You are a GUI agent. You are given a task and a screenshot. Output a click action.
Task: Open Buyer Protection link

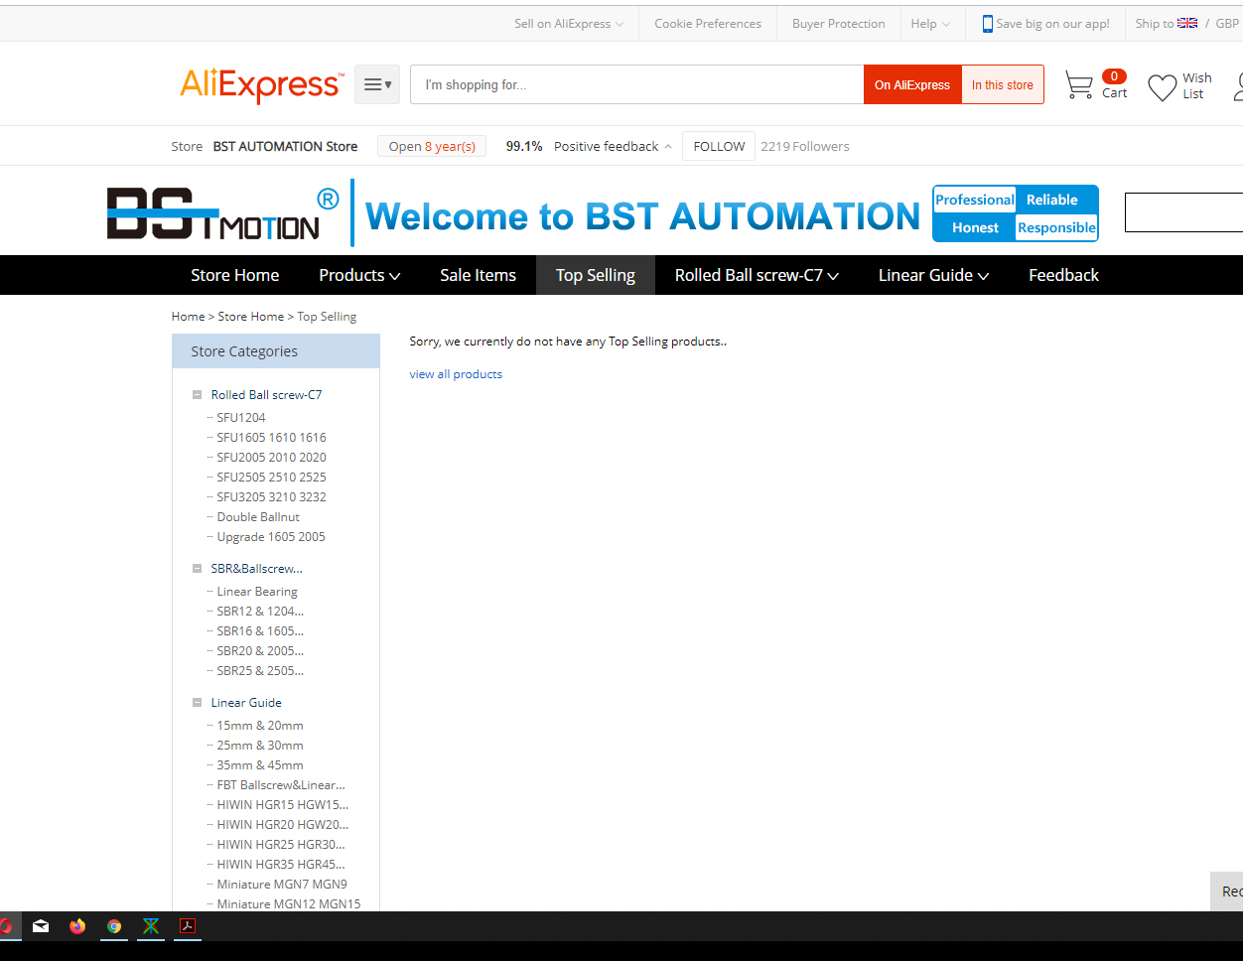click(838, 24)
